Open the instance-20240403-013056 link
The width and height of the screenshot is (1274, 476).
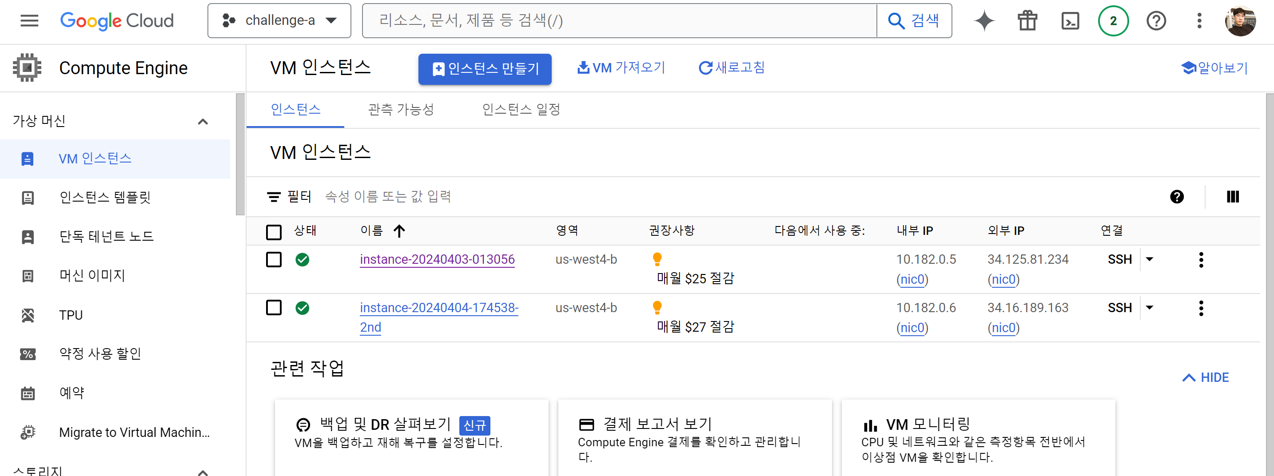[437, 259]
